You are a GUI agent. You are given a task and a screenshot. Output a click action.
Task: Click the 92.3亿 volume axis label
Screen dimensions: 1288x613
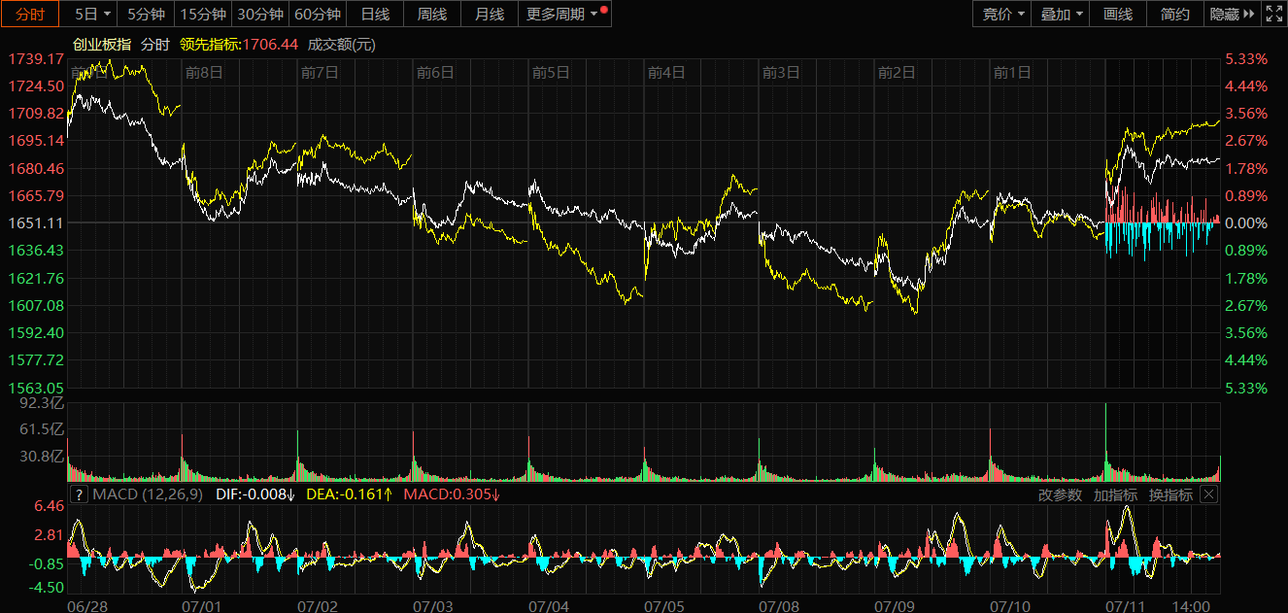pyautogui.click(x=41, y=402)
